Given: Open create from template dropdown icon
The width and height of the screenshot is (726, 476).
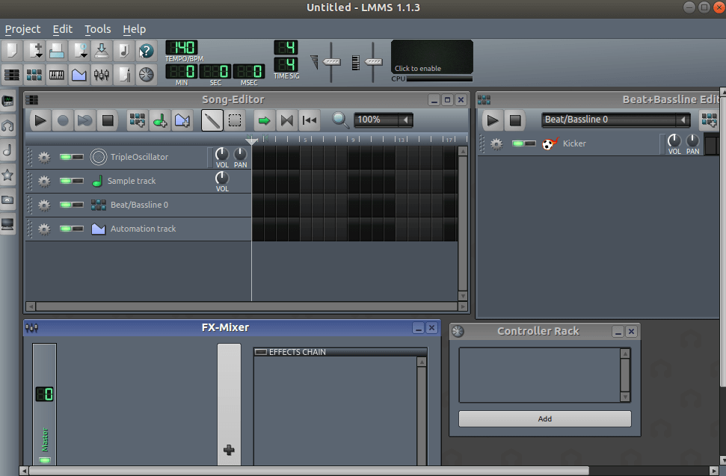Looking at the screenshot, I should point(34,50).
